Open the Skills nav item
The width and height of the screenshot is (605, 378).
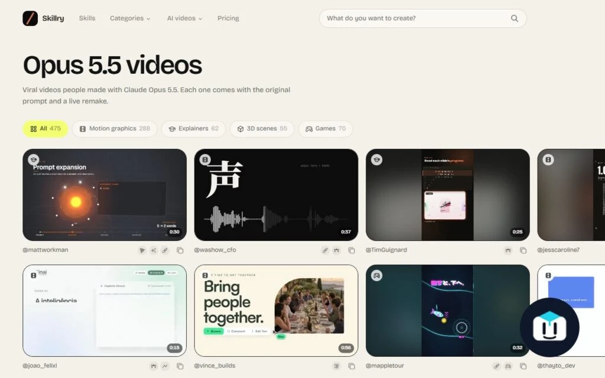tap(87, 18)
